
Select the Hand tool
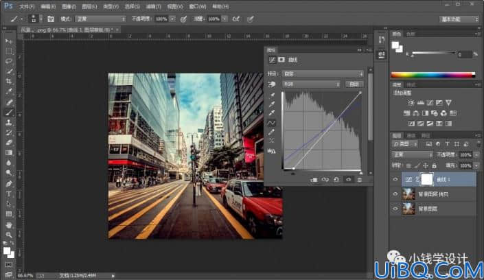9,224
